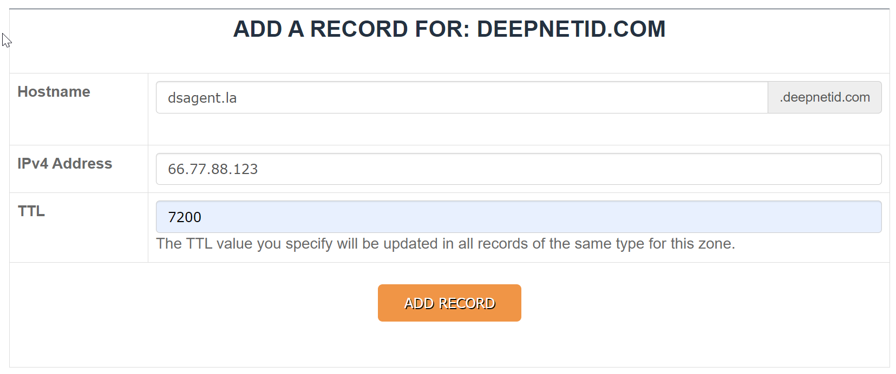Click the word ADD on the orange button
Screen dimensions: 896x374
pos(419,304)
